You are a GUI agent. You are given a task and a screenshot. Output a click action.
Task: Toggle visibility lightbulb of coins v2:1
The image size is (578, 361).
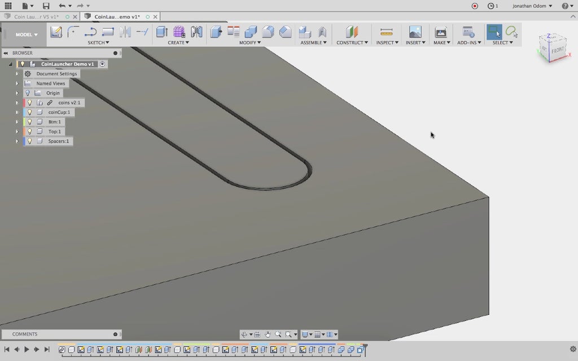point(30,103)
